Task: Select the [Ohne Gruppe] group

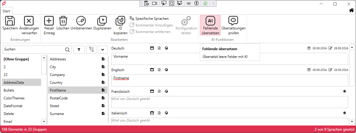Action: 21,59
